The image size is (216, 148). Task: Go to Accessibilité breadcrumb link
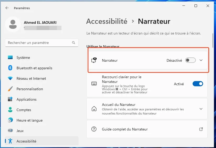click(x=107, y=21)
